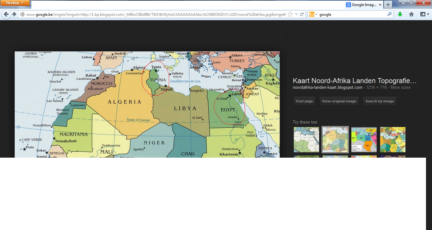The width and height of the screenshot is (432, 230).
Task: Click the Forward navigation arrow
Action: pyautogui.click(x=14, y=14)
